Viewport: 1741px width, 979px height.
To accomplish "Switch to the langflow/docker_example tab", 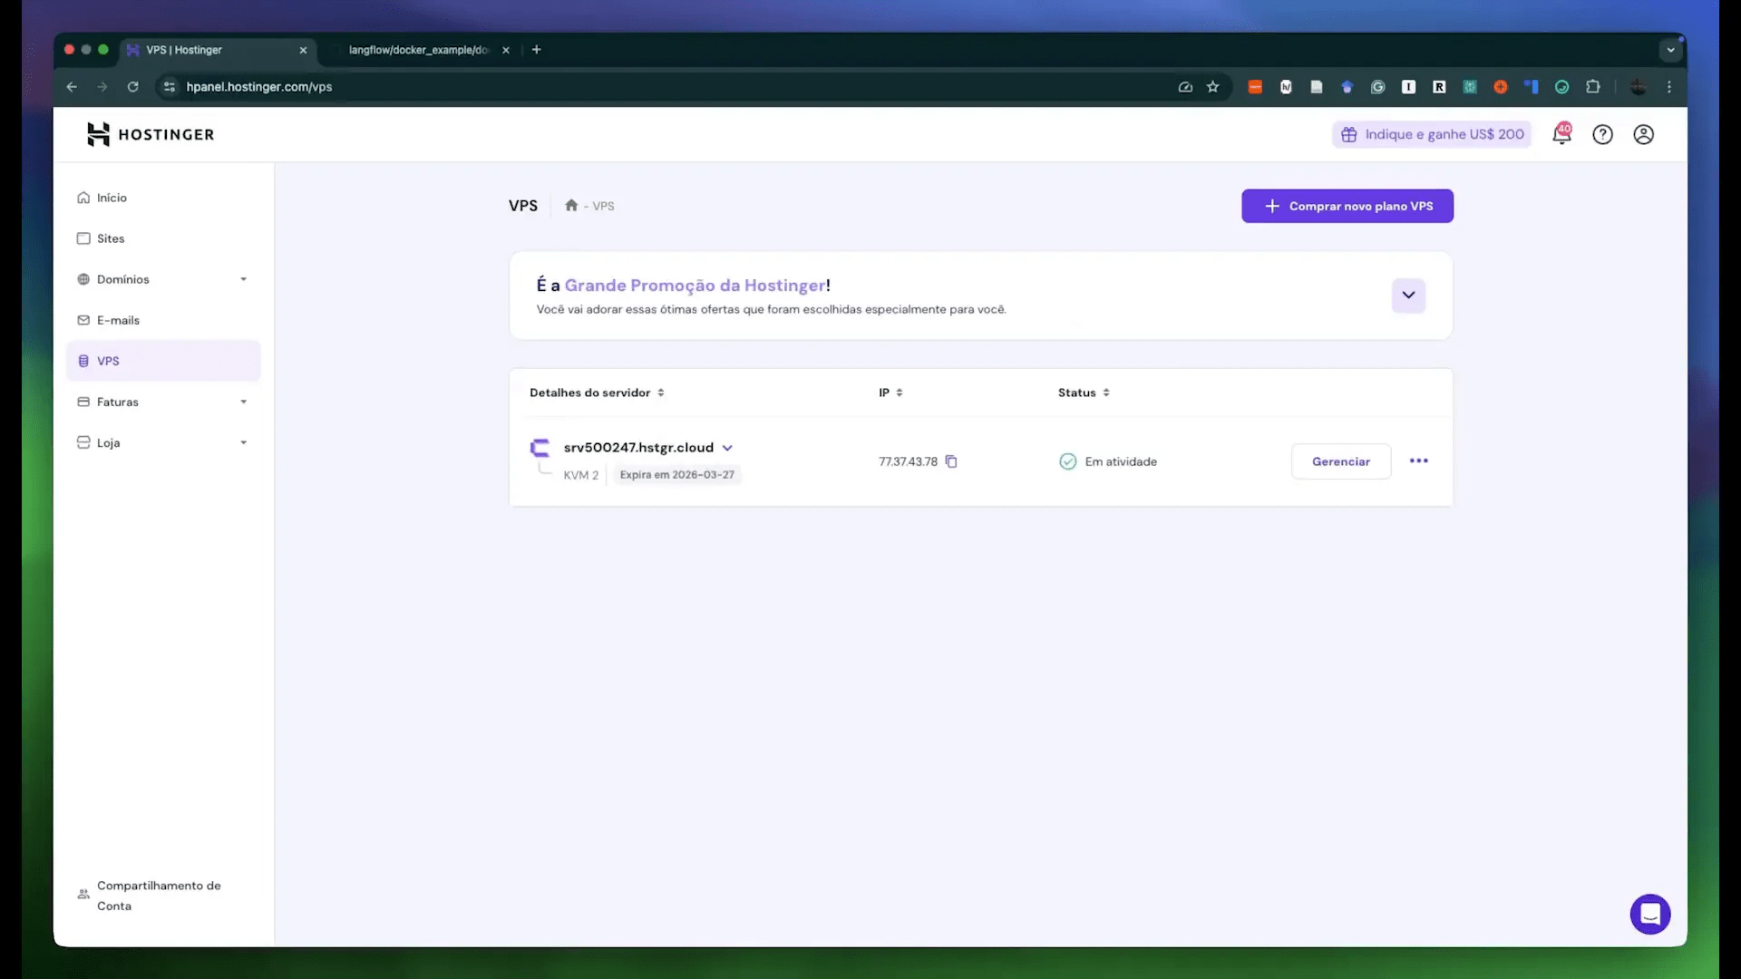I will click(419, 50).
